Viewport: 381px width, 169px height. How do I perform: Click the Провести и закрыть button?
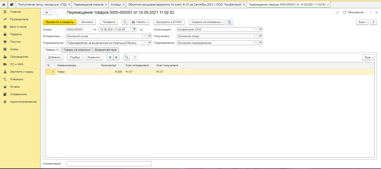59,22
